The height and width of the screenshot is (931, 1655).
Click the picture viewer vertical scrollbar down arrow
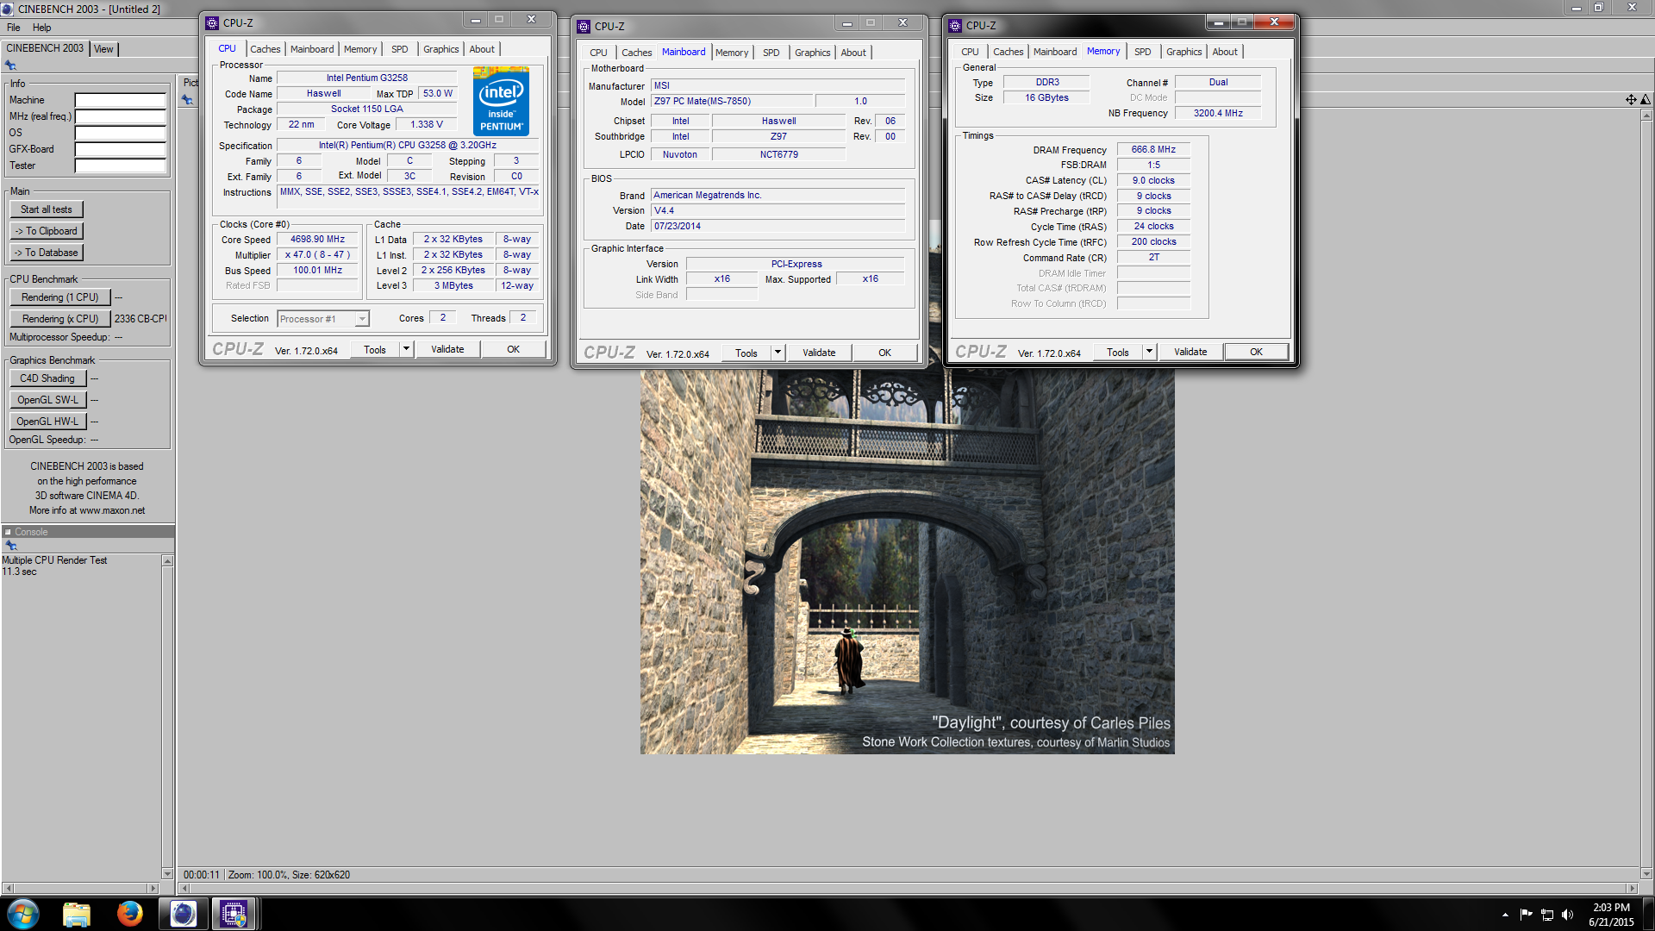1646,873
